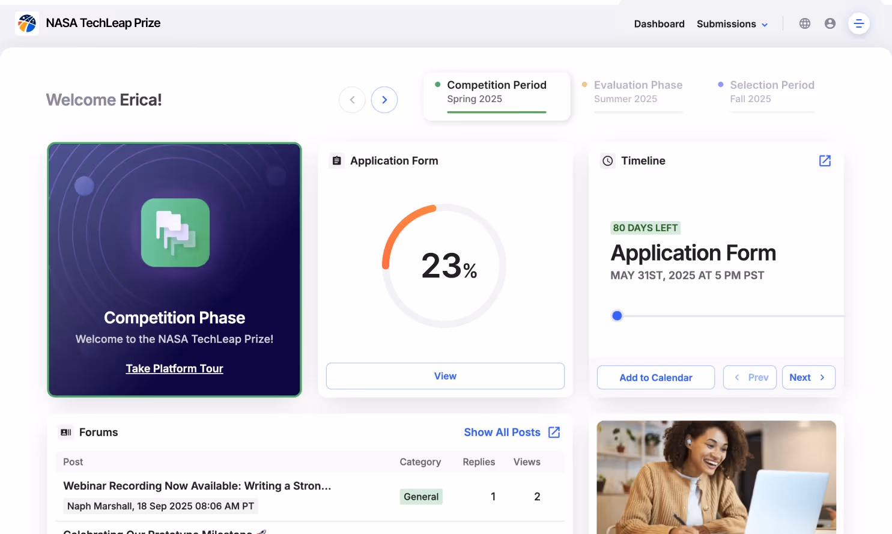This screenshot has height=534, width=892.
Task: Open the language globe icon
Action: click(x=805, y=23)
